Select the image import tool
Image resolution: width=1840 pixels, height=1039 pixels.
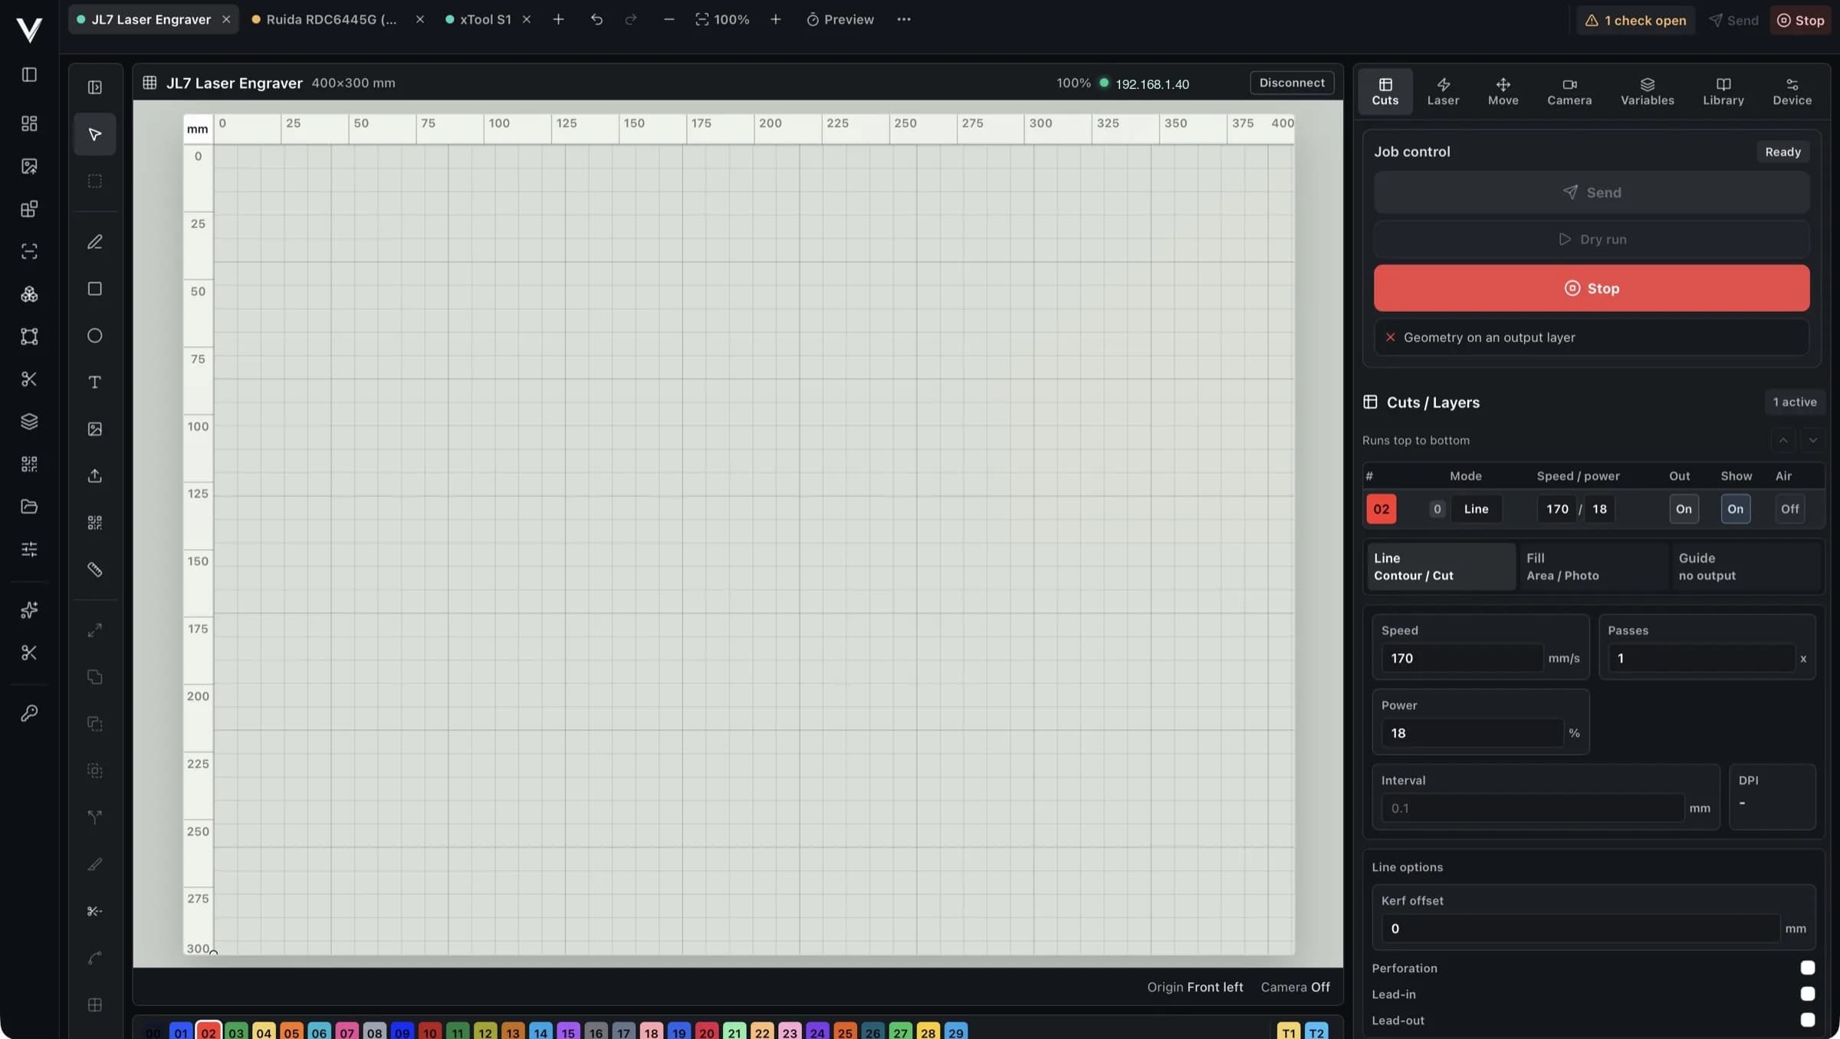pos(94,429)
